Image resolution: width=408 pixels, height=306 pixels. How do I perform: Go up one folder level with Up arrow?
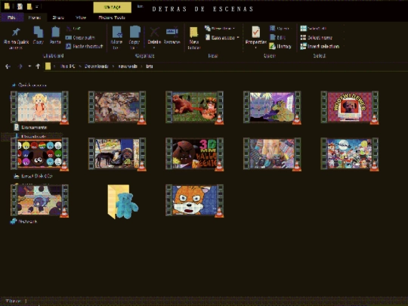[38, 66]
